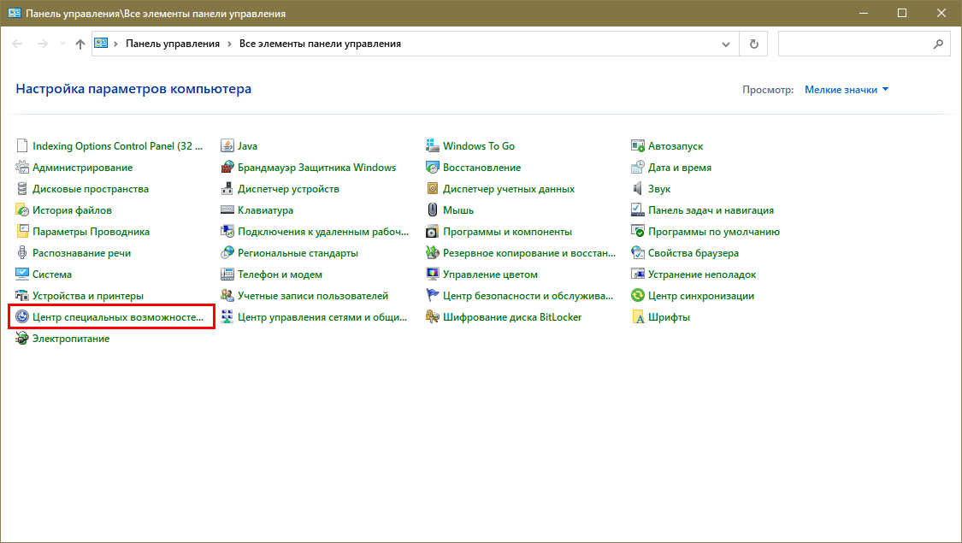The image size is (962, 543).
Task: Click the Дата и время icon
Action: point(638,168)
